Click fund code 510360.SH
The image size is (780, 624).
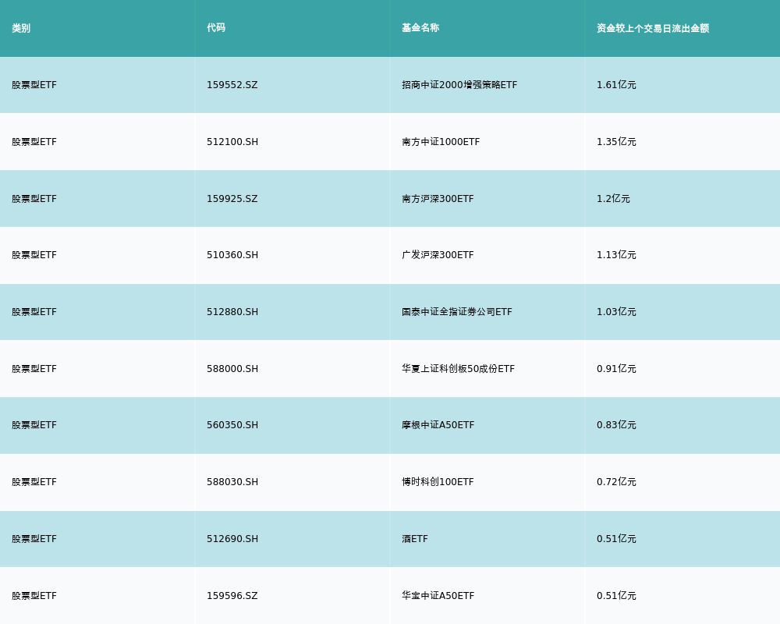(232, 255)
